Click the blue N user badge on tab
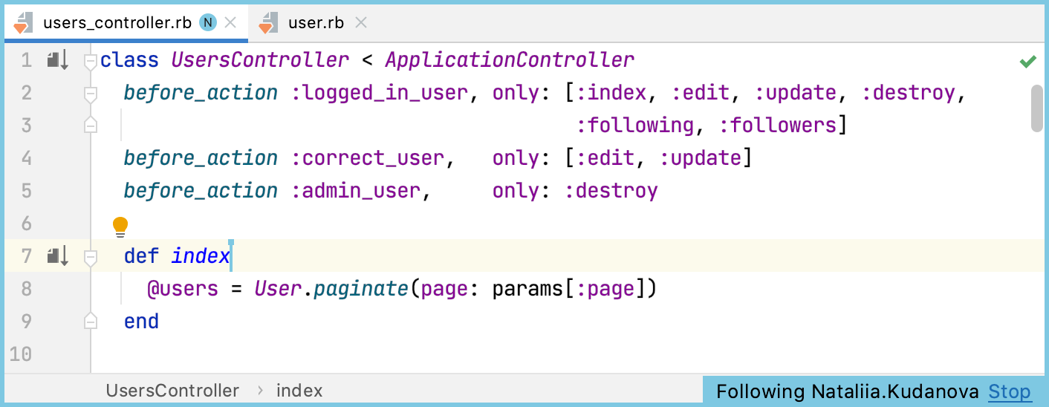The width and height of the screenshot is (1049, 407). click(x=208, y=23)
